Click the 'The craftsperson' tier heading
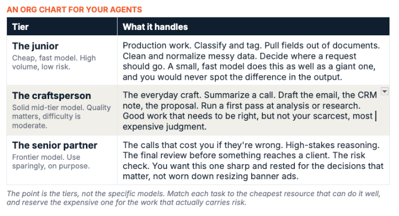This screenshot has width=399, height=216. pos(52,96)
